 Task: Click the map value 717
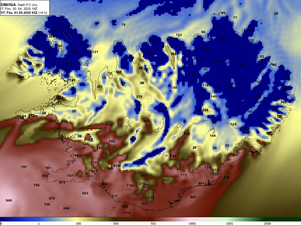(x=115, y=196)
